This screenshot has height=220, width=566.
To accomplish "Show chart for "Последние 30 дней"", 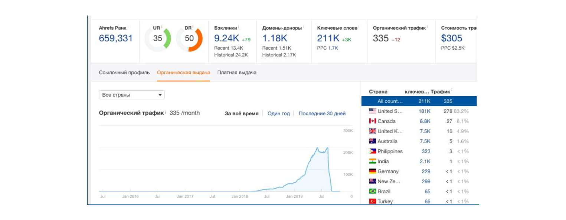I will point(322,114).
